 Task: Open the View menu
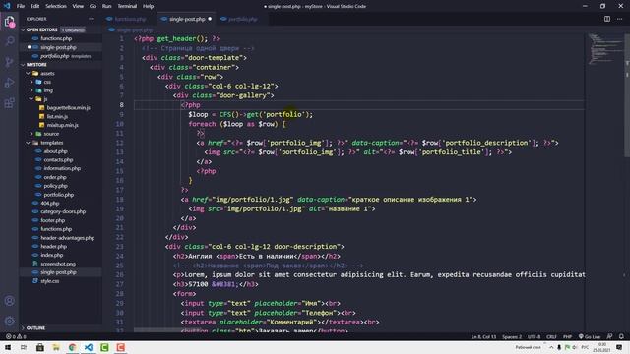[x=78, y=6]
